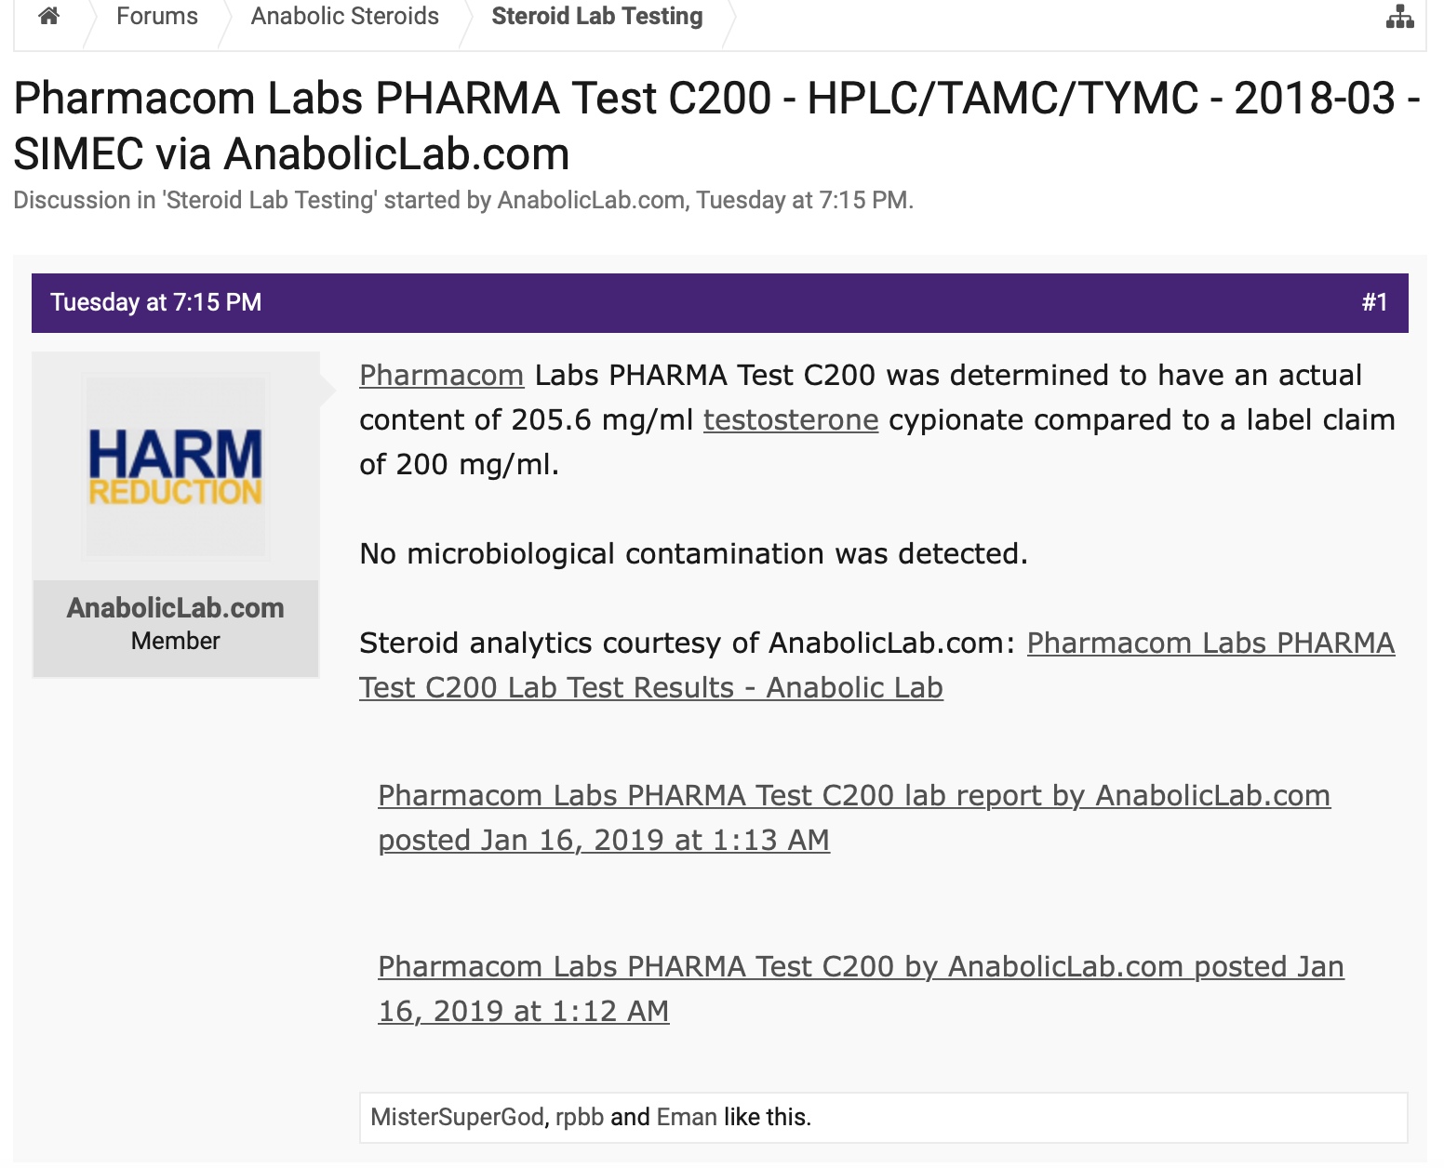Open AnabolicLab.com member profile name
Viewport: 1444px width, 1168px height.
coord(176,607)
